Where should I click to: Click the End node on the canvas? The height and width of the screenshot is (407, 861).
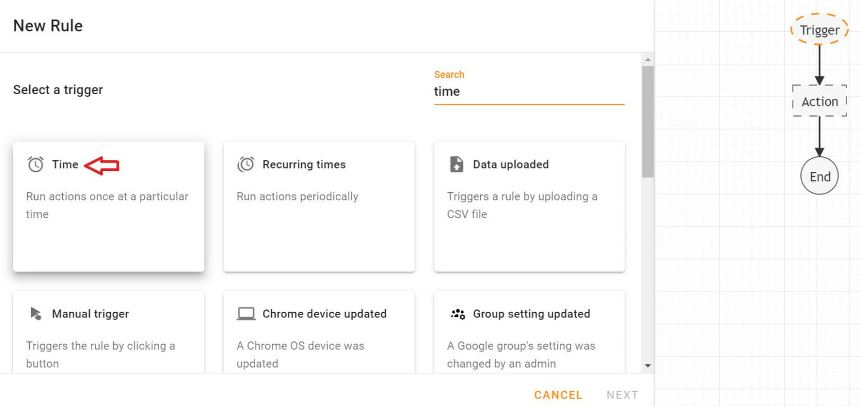click(819, 175)
